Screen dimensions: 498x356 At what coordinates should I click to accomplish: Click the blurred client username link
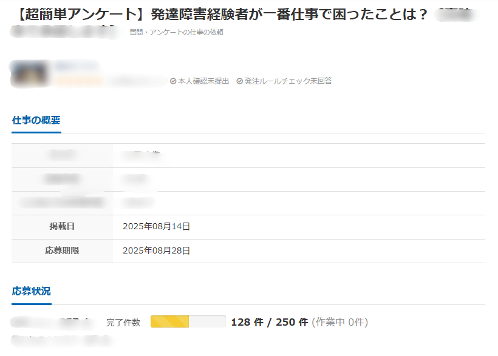77,66
